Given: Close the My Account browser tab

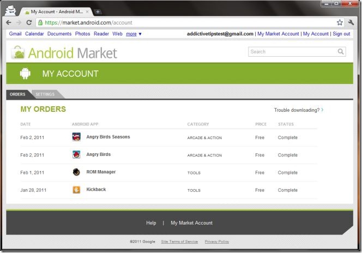Looking at the screenshot, I should (x=87, y=11).
